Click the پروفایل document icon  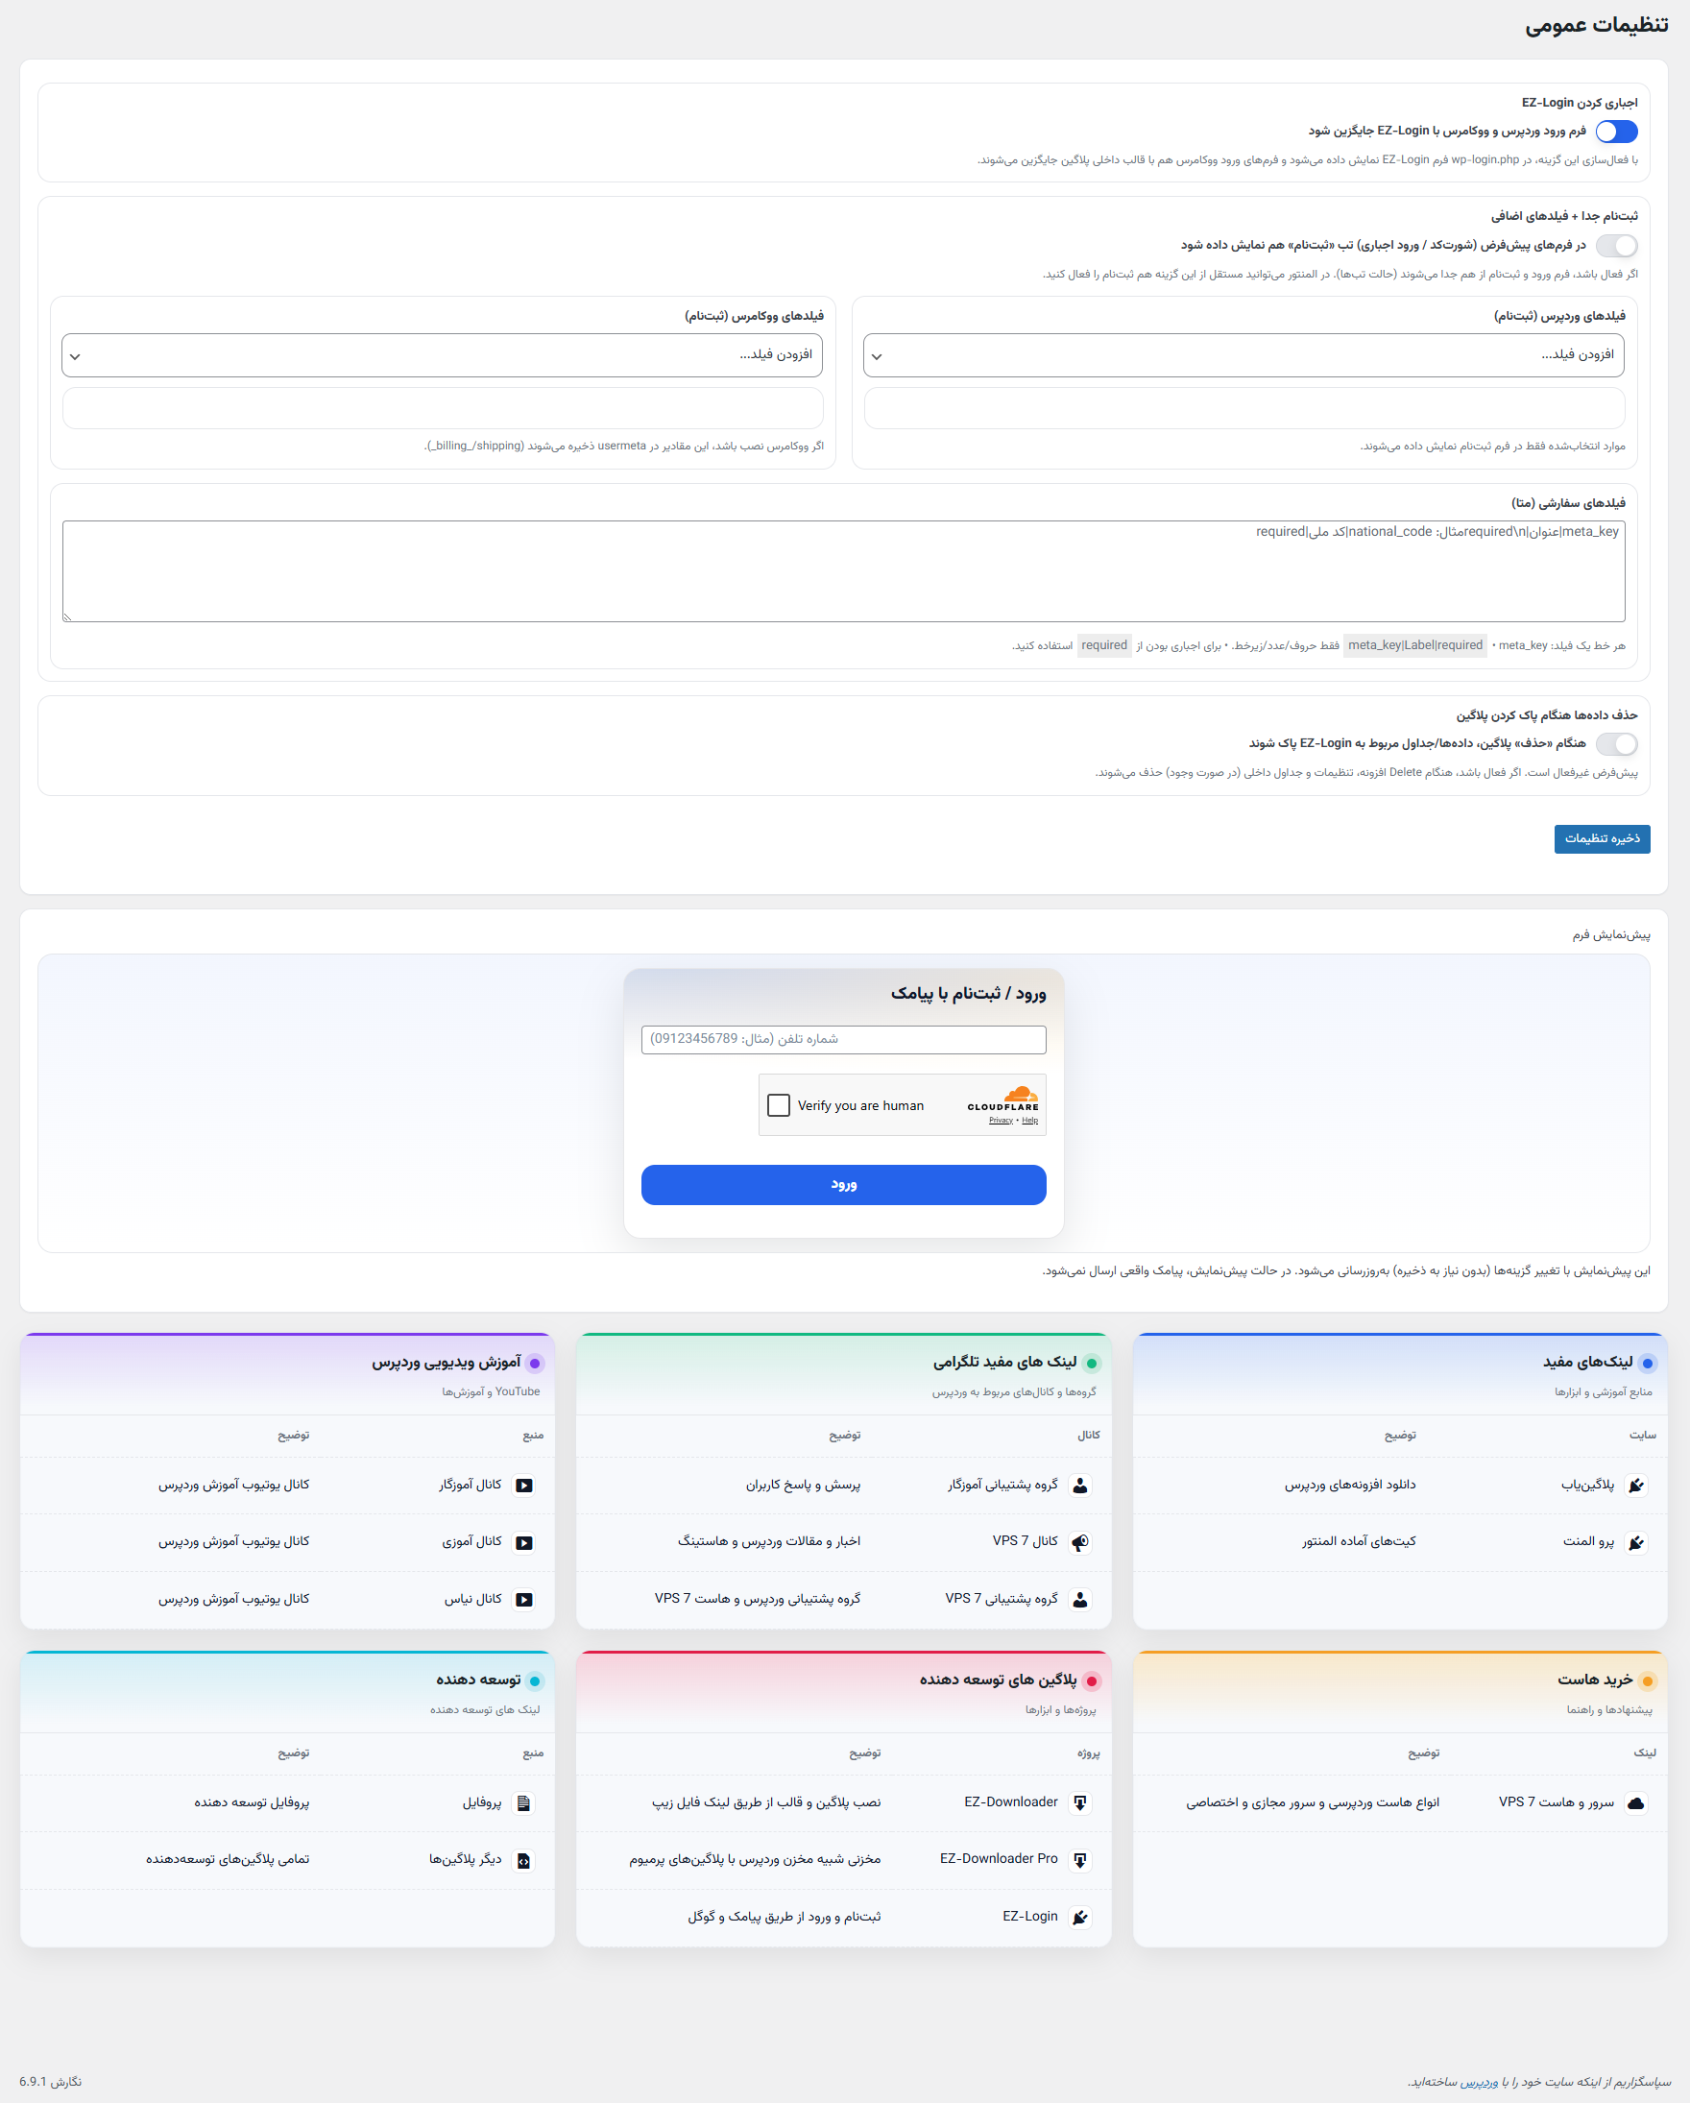coord(523,1803)
